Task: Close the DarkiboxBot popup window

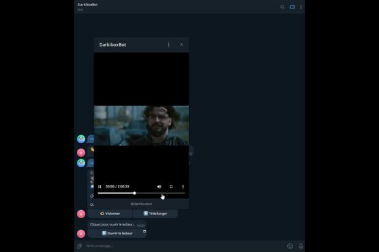Action: click(x=182, y=45)
